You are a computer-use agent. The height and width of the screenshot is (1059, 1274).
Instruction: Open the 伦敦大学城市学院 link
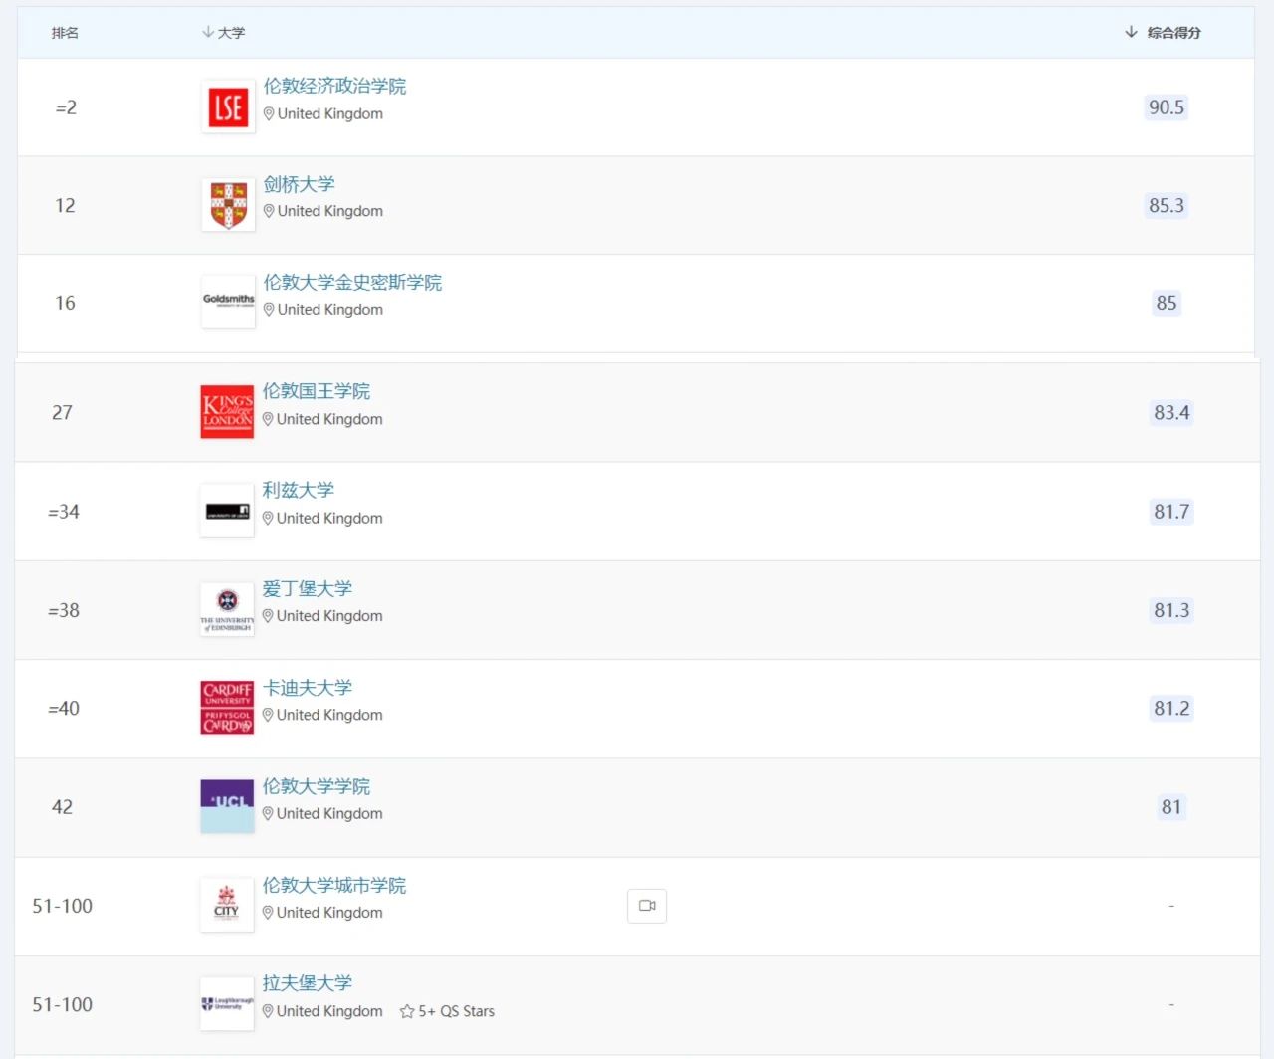pos(333,885)
